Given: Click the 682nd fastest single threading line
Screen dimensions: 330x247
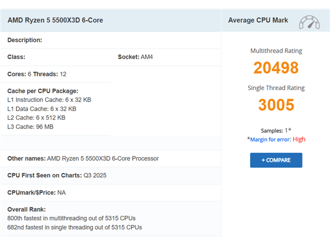Looking at the screenshot, I should (74, 227).
